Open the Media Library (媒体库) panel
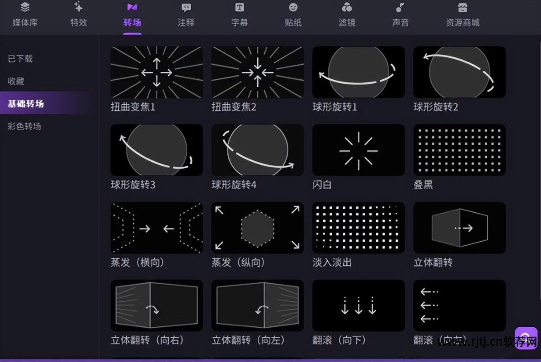This screenshot has width=541, height=362. click(25, 13)
